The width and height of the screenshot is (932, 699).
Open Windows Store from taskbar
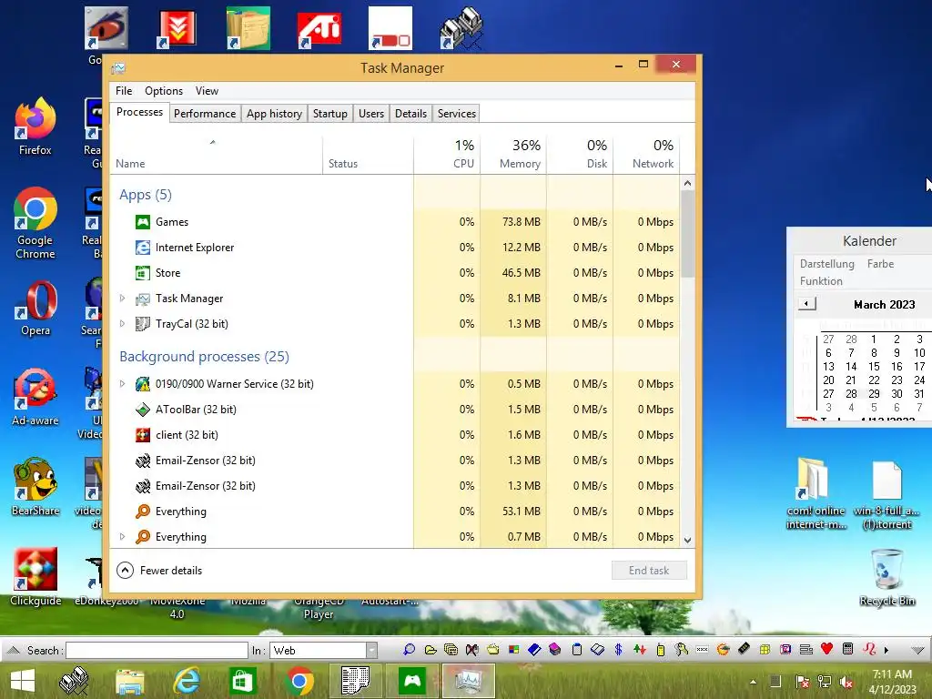tap(242, 681)
